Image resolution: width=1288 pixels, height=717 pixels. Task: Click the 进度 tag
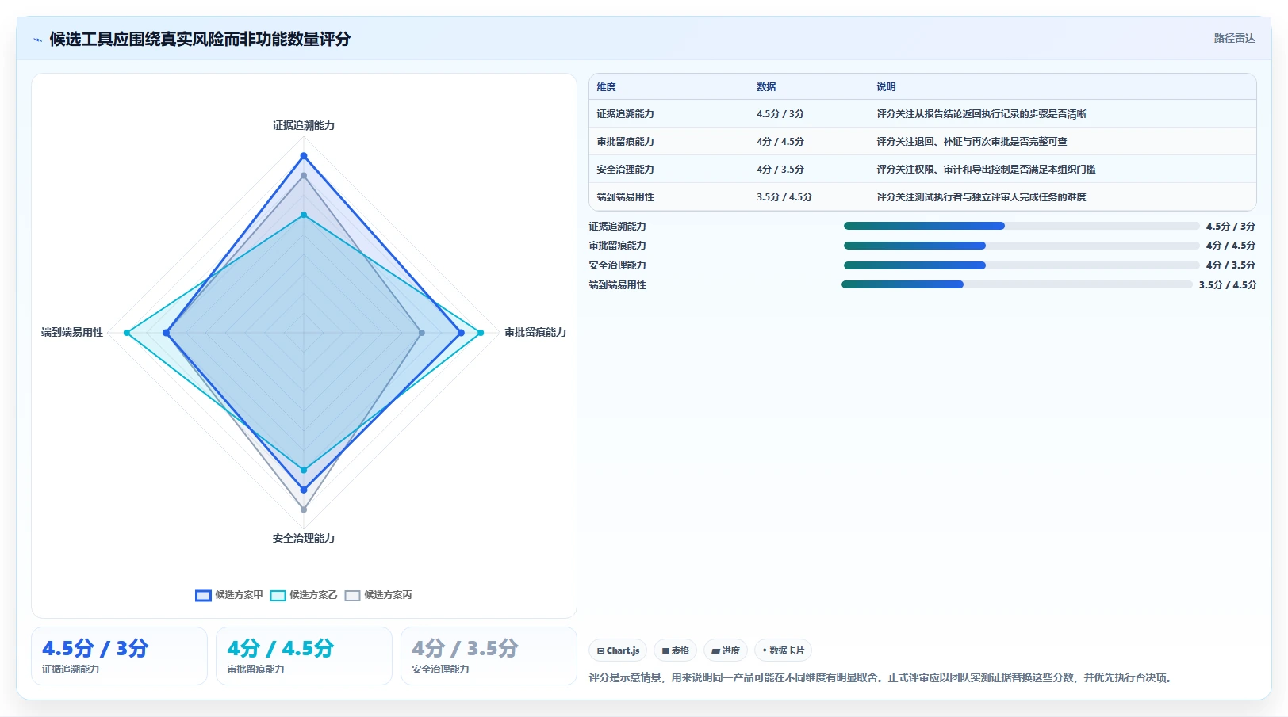[x=726, y=650]
